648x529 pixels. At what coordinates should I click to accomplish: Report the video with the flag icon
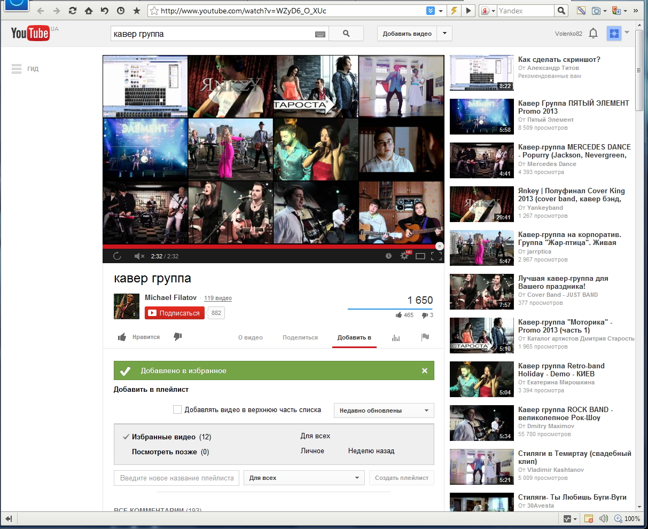click(425, 337)
